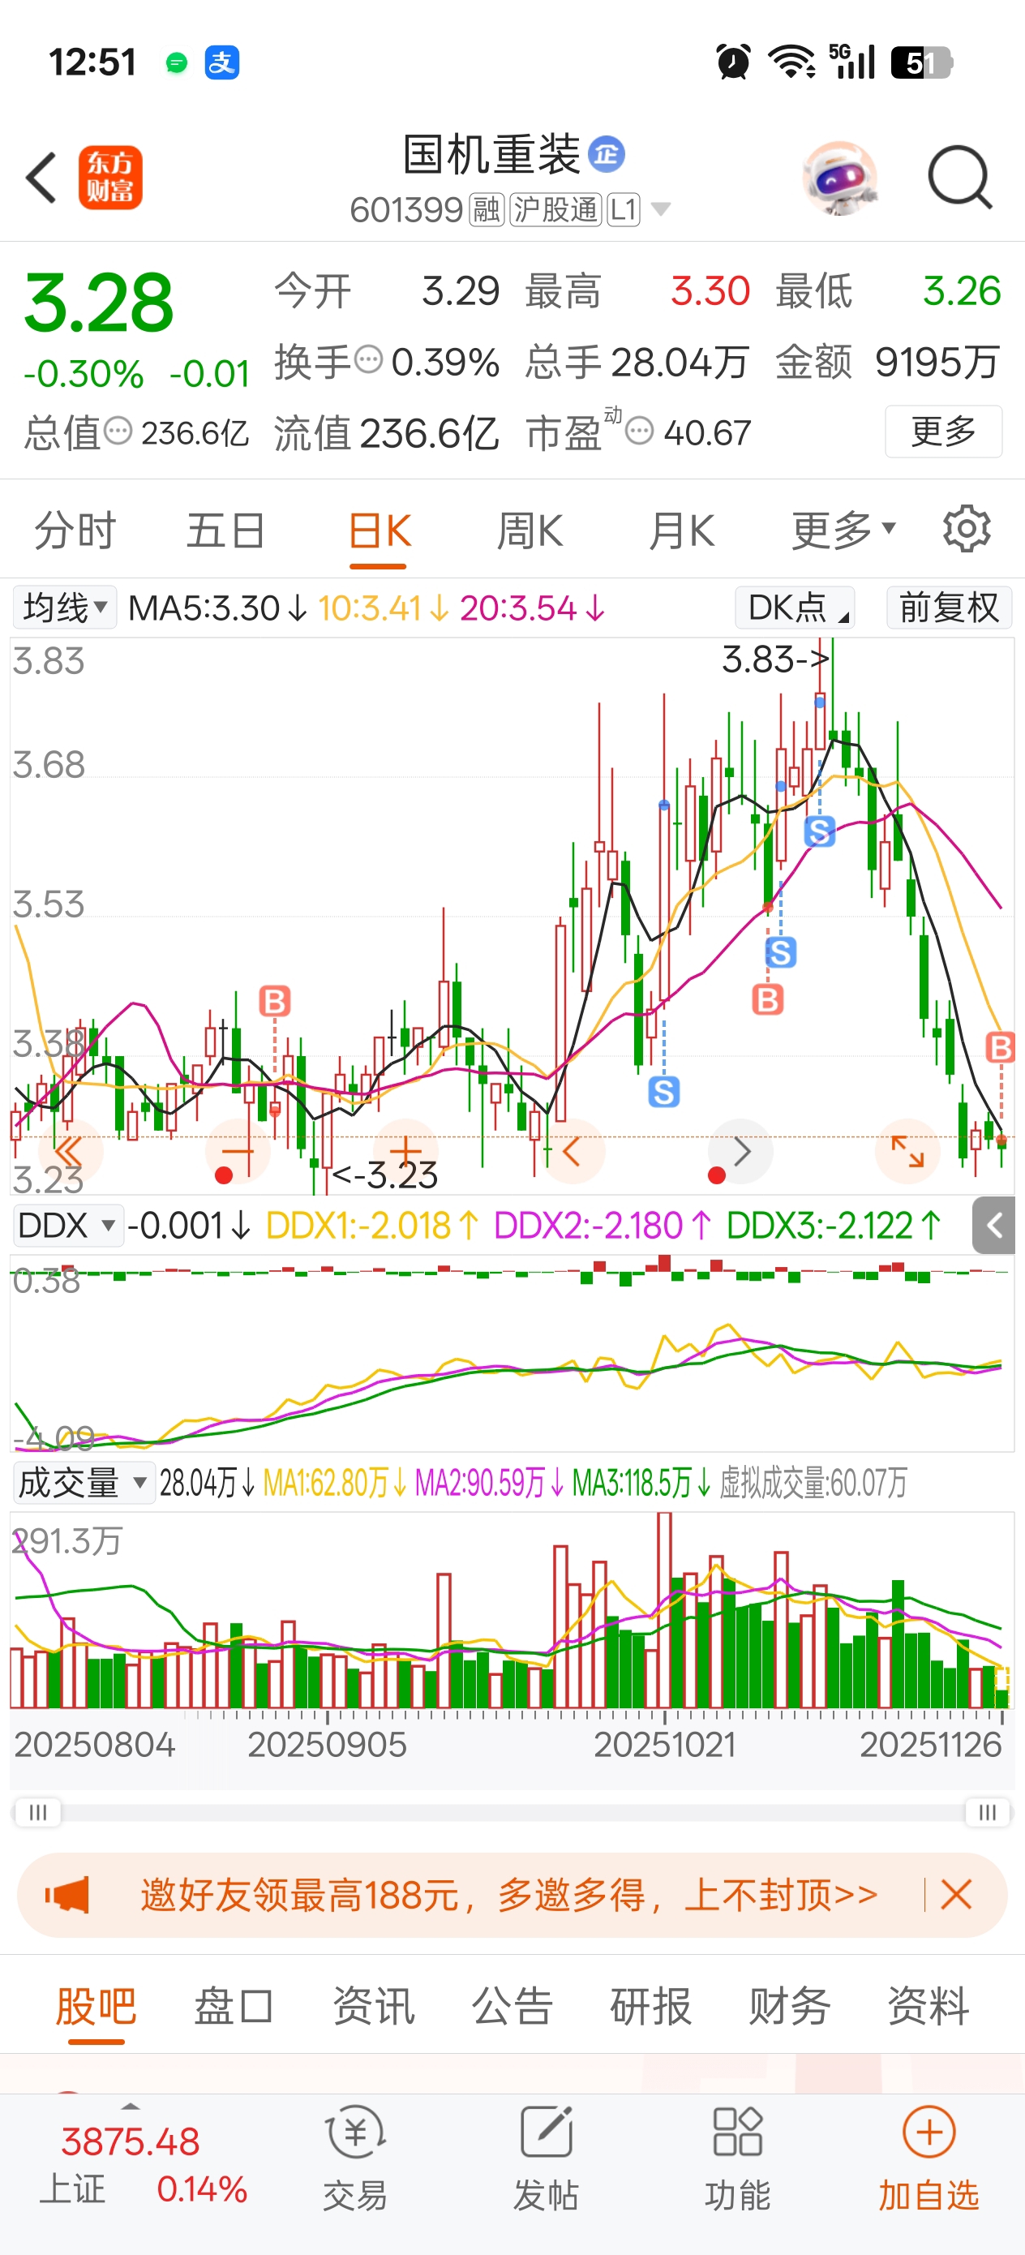The width and height of the screenshot is (1025, 2255).
Task: Open the 均线 indicator dropdown
Action: (x=65, y=608)
